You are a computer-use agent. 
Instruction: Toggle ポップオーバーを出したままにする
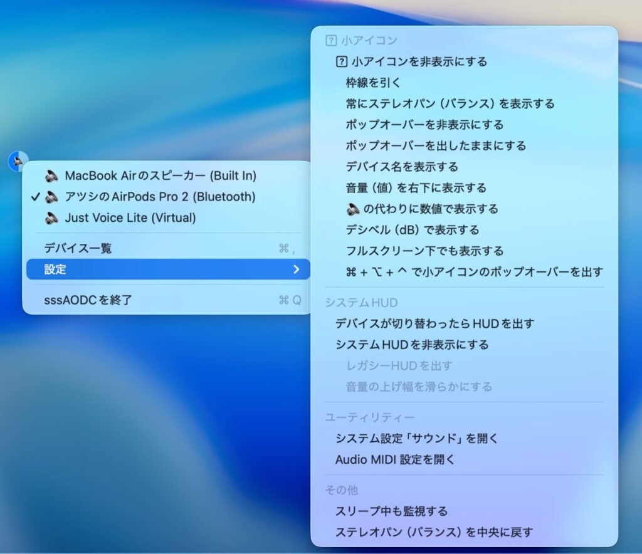click(436, 145)
